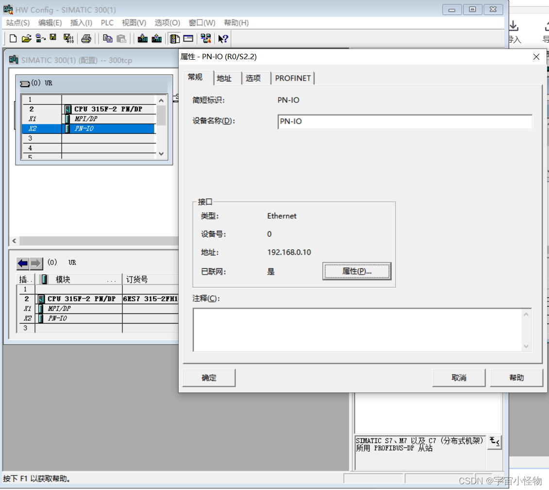This screenshot has height=490, width=549.
Task: Click the catalog info arrow icon at bottom right
Action: tap(494, 442)
